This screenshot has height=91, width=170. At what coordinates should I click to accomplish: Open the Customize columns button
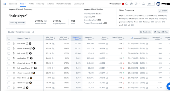coord(146,32)
